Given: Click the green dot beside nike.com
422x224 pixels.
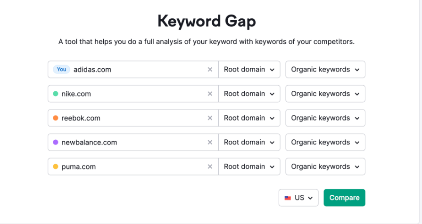Looking at the screenshot, I should pos(56,94).
